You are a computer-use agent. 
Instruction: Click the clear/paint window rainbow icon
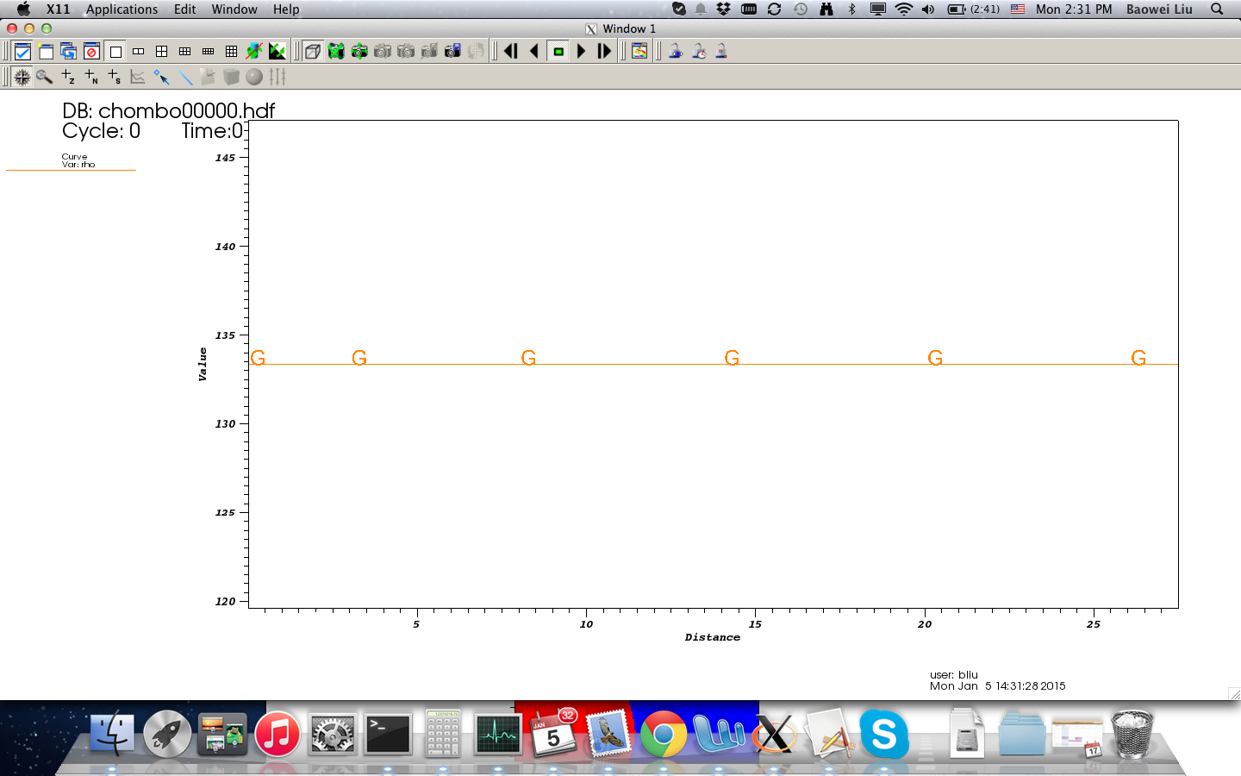[639, 52]
